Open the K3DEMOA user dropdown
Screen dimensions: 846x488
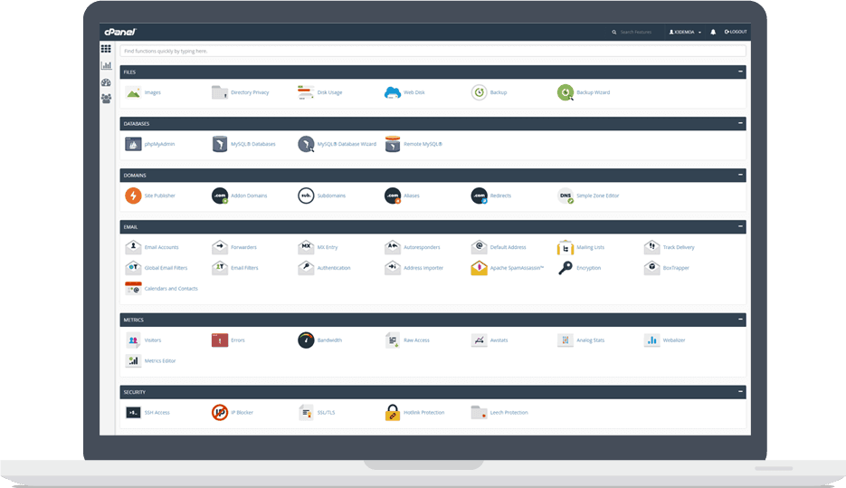tap(685, 32)
